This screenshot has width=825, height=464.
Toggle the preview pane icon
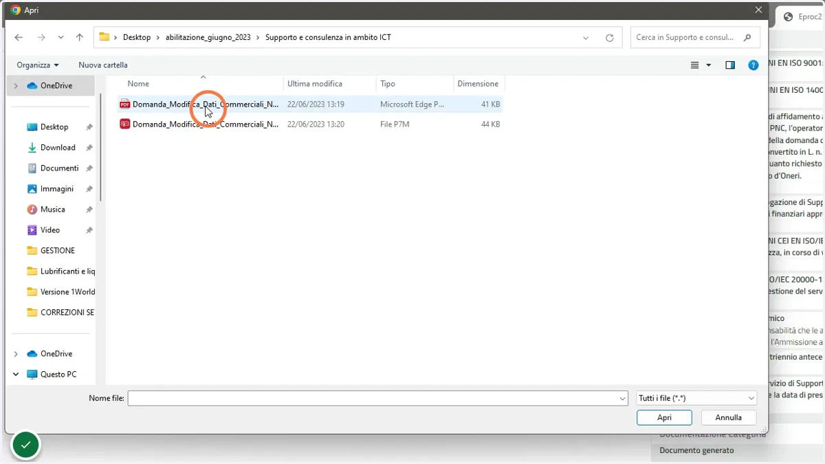click(x=730, y=65)
